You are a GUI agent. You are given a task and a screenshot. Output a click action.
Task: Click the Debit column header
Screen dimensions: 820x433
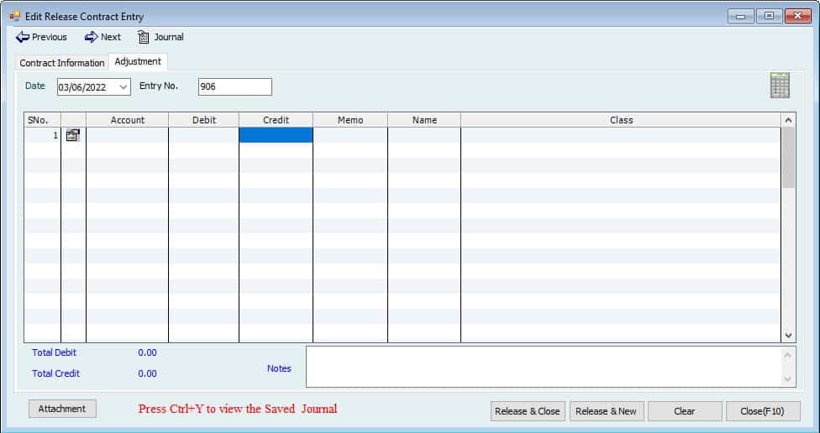[204, 120]
